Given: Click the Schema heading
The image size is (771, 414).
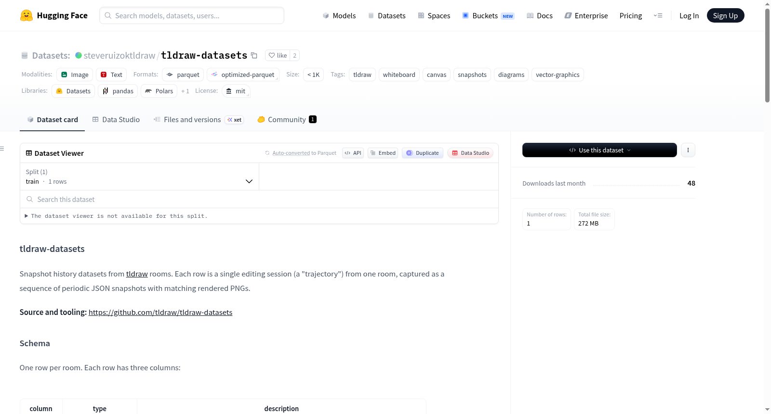Looking at the screenshot, I should click(x=35, y=343).
